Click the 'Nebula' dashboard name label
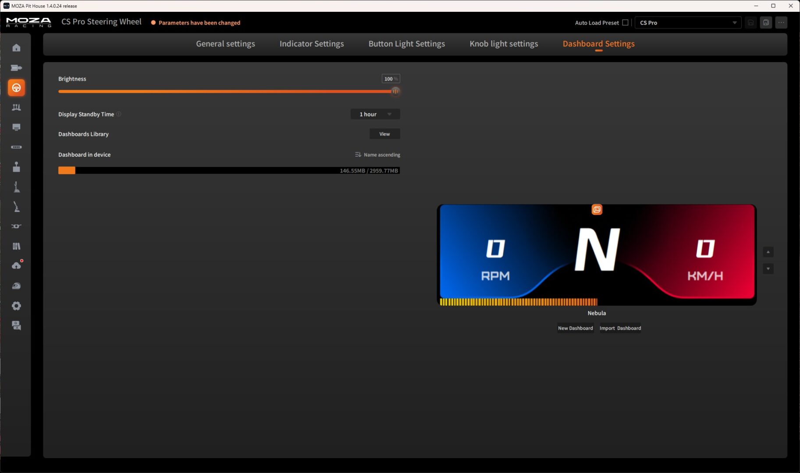Image resolution: width=800 pixels, height=473 pixels. [x=597, y=313]
